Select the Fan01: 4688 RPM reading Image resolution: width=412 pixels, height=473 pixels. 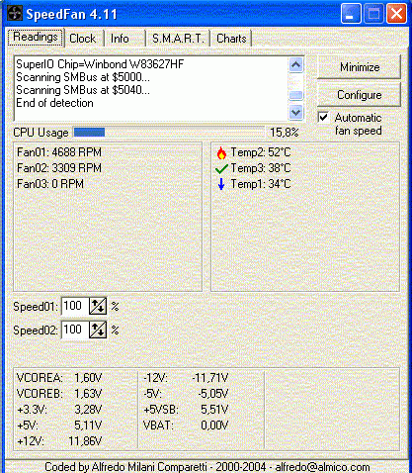pyautogui.click(x=59, y=152)
